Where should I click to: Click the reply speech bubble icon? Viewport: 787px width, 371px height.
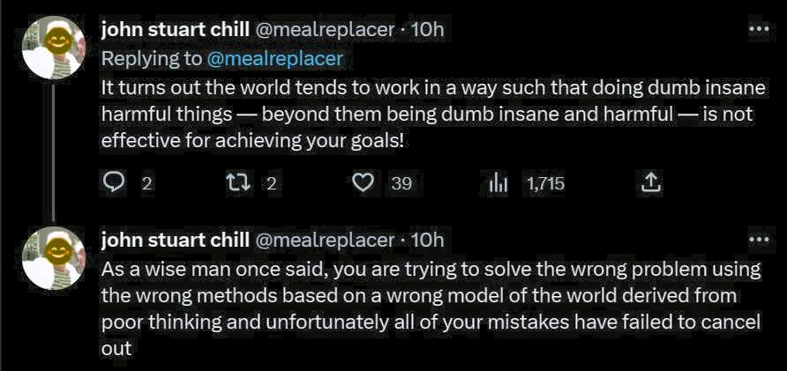[x=116, y=183]
